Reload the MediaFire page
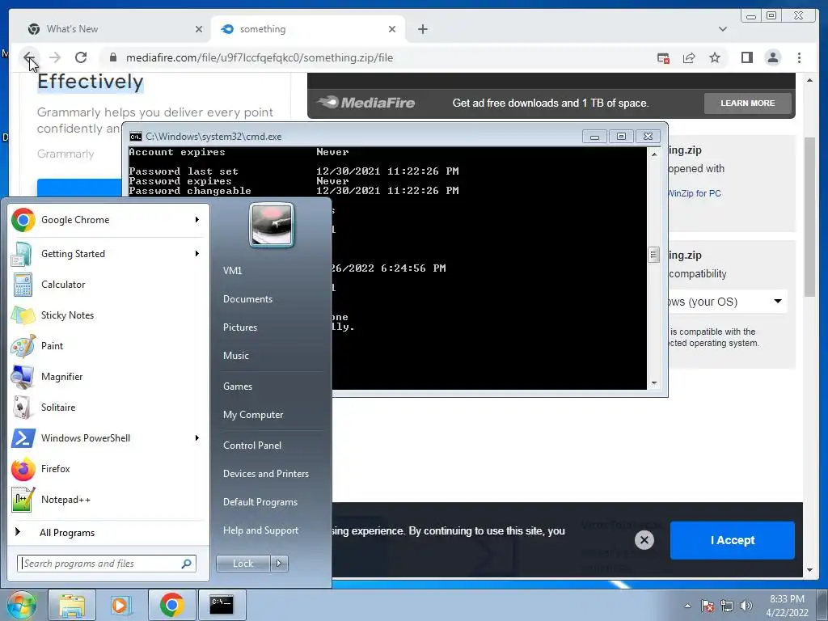828x621 pixels. (81, 57)
